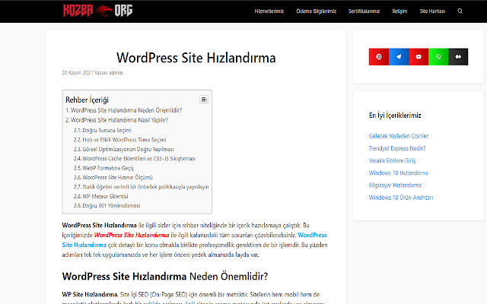Click the '20 Kasım 2021' post date
The image size is (487, 304).
[78, 73]
